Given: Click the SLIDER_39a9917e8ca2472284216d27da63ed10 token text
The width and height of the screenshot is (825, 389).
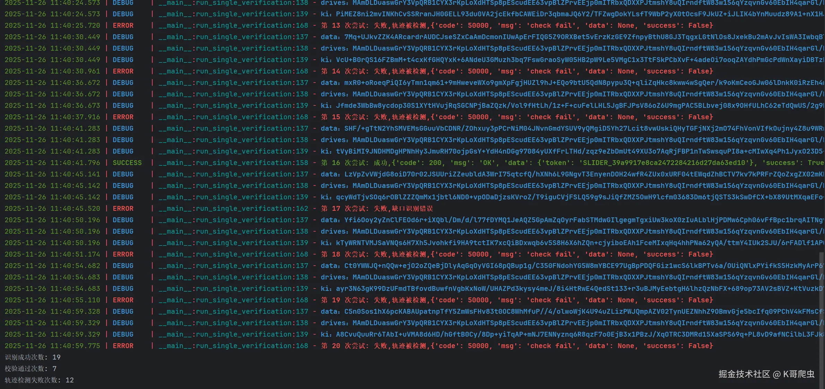Looking at the screenshot, I should point(664,163).
